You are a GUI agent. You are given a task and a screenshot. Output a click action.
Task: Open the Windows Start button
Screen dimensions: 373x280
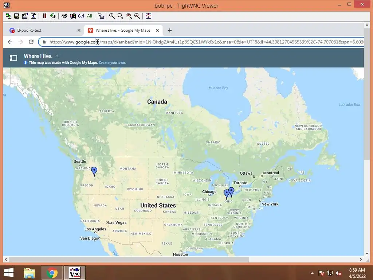click(9, 273)
